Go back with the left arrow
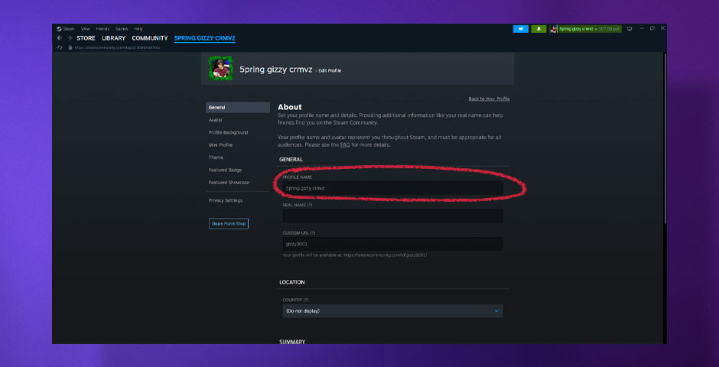This screenshot has height=367, width=719. [x=60, y=38]
